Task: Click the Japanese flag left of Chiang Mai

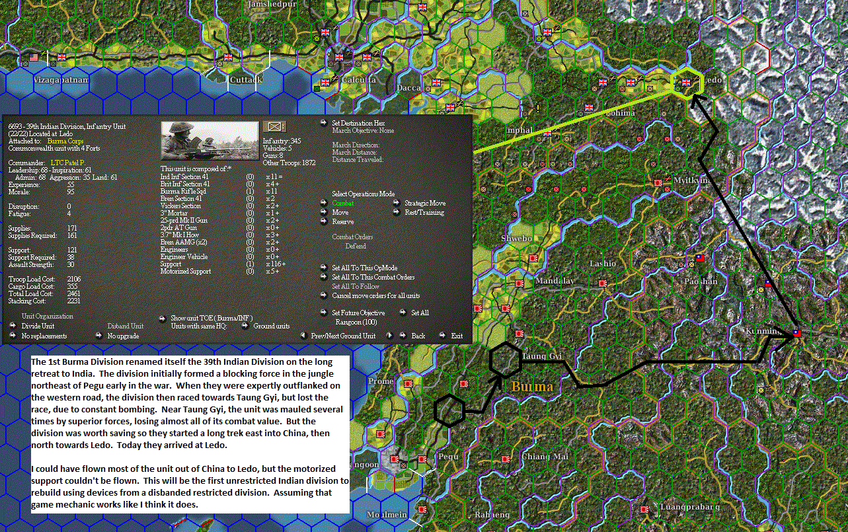Action: coord(506,458)
